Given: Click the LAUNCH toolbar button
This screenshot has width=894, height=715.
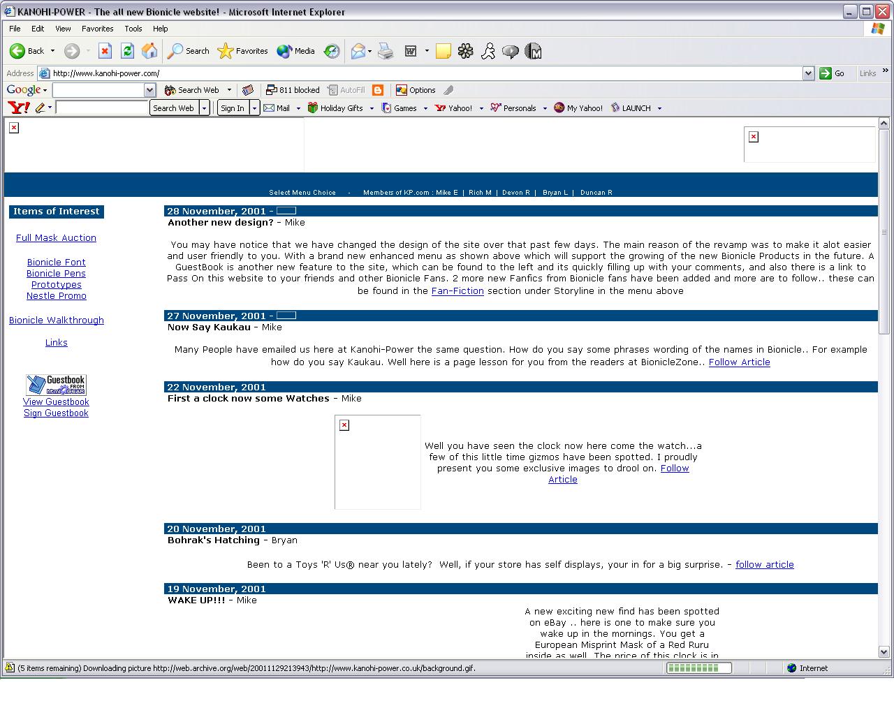Looking at the screenshot, I should point(631,108).
